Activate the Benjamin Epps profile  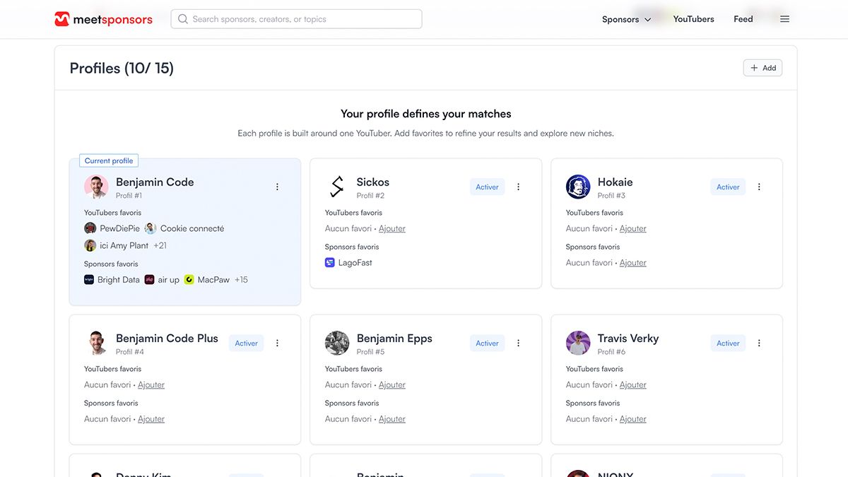[x=487, y=343]
